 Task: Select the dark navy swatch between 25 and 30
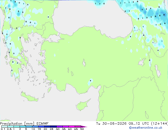point(54,127)
